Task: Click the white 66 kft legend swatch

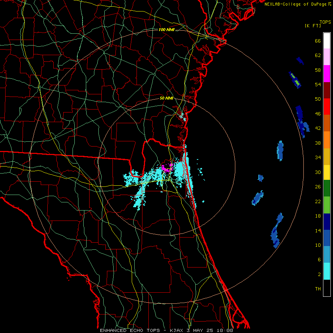Action: tap(327, 41)
